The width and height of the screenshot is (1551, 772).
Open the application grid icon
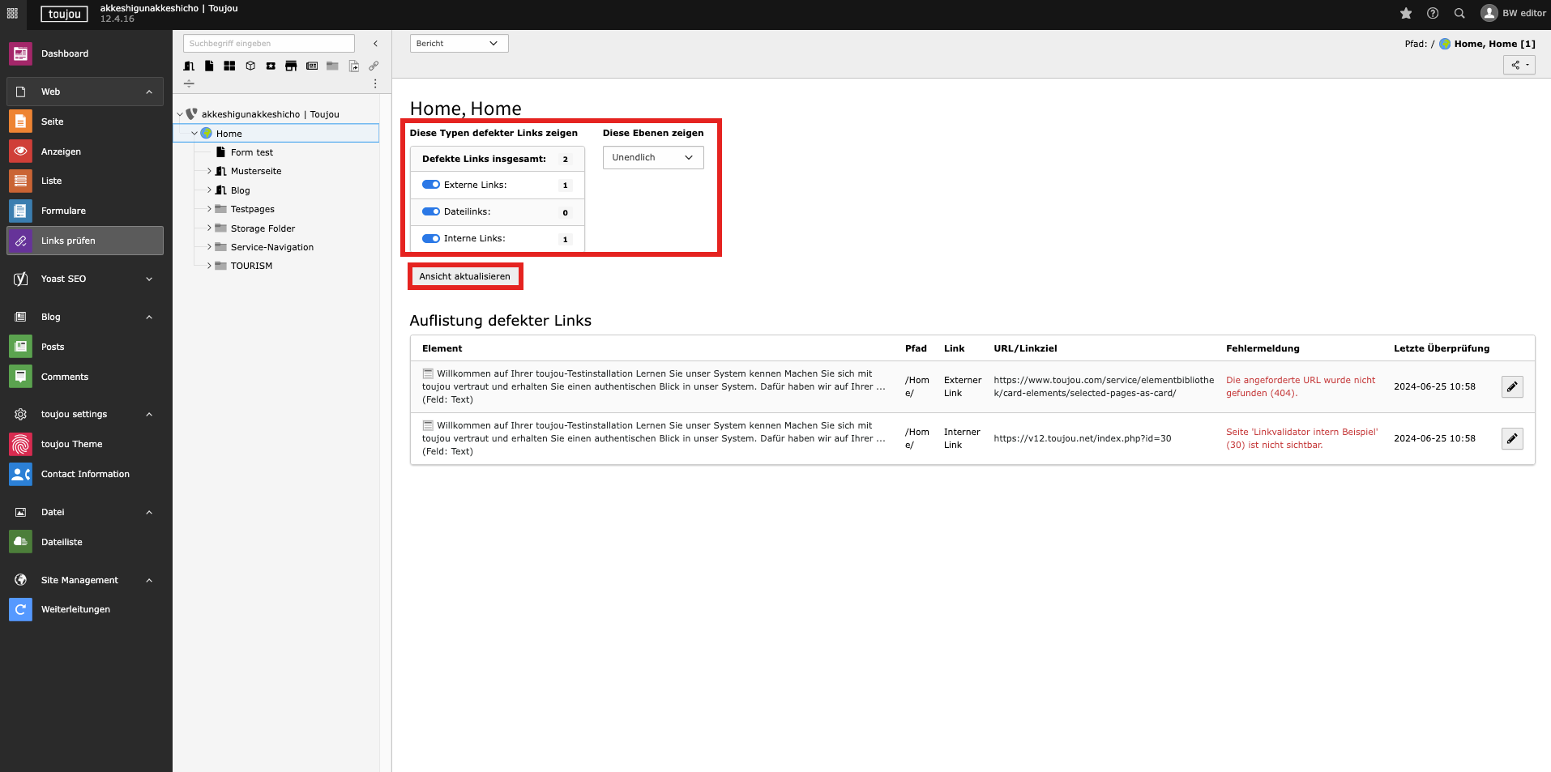pyautogui.click(x=12, y=14)
